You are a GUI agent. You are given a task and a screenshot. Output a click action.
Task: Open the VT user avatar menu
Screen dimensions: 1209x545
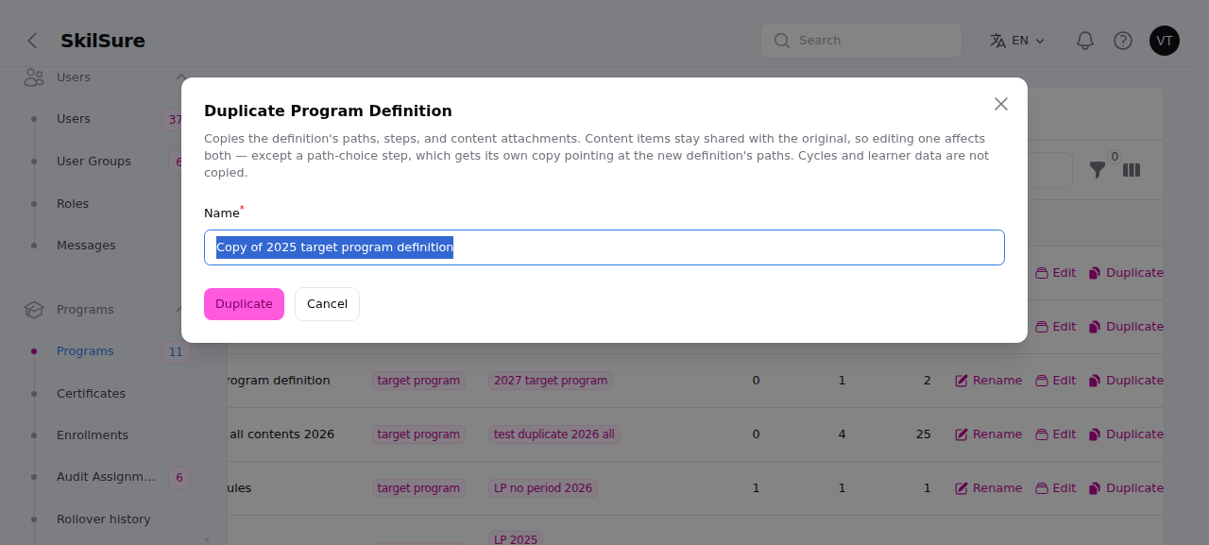tap(1165, 41)
